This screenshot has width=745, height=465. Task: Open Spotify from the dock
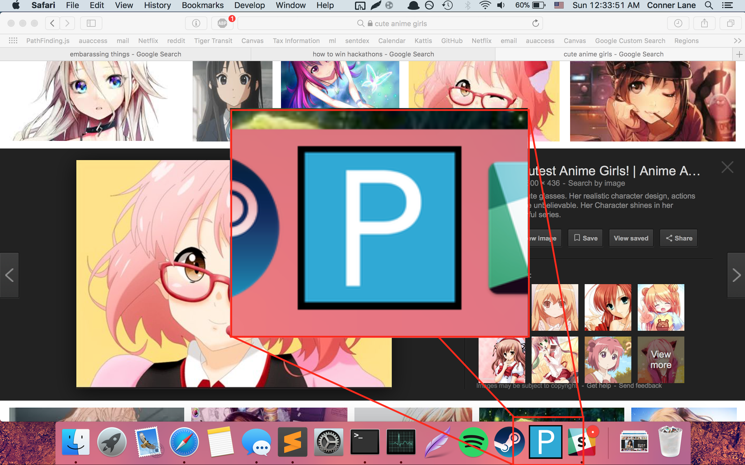point(473,442)
